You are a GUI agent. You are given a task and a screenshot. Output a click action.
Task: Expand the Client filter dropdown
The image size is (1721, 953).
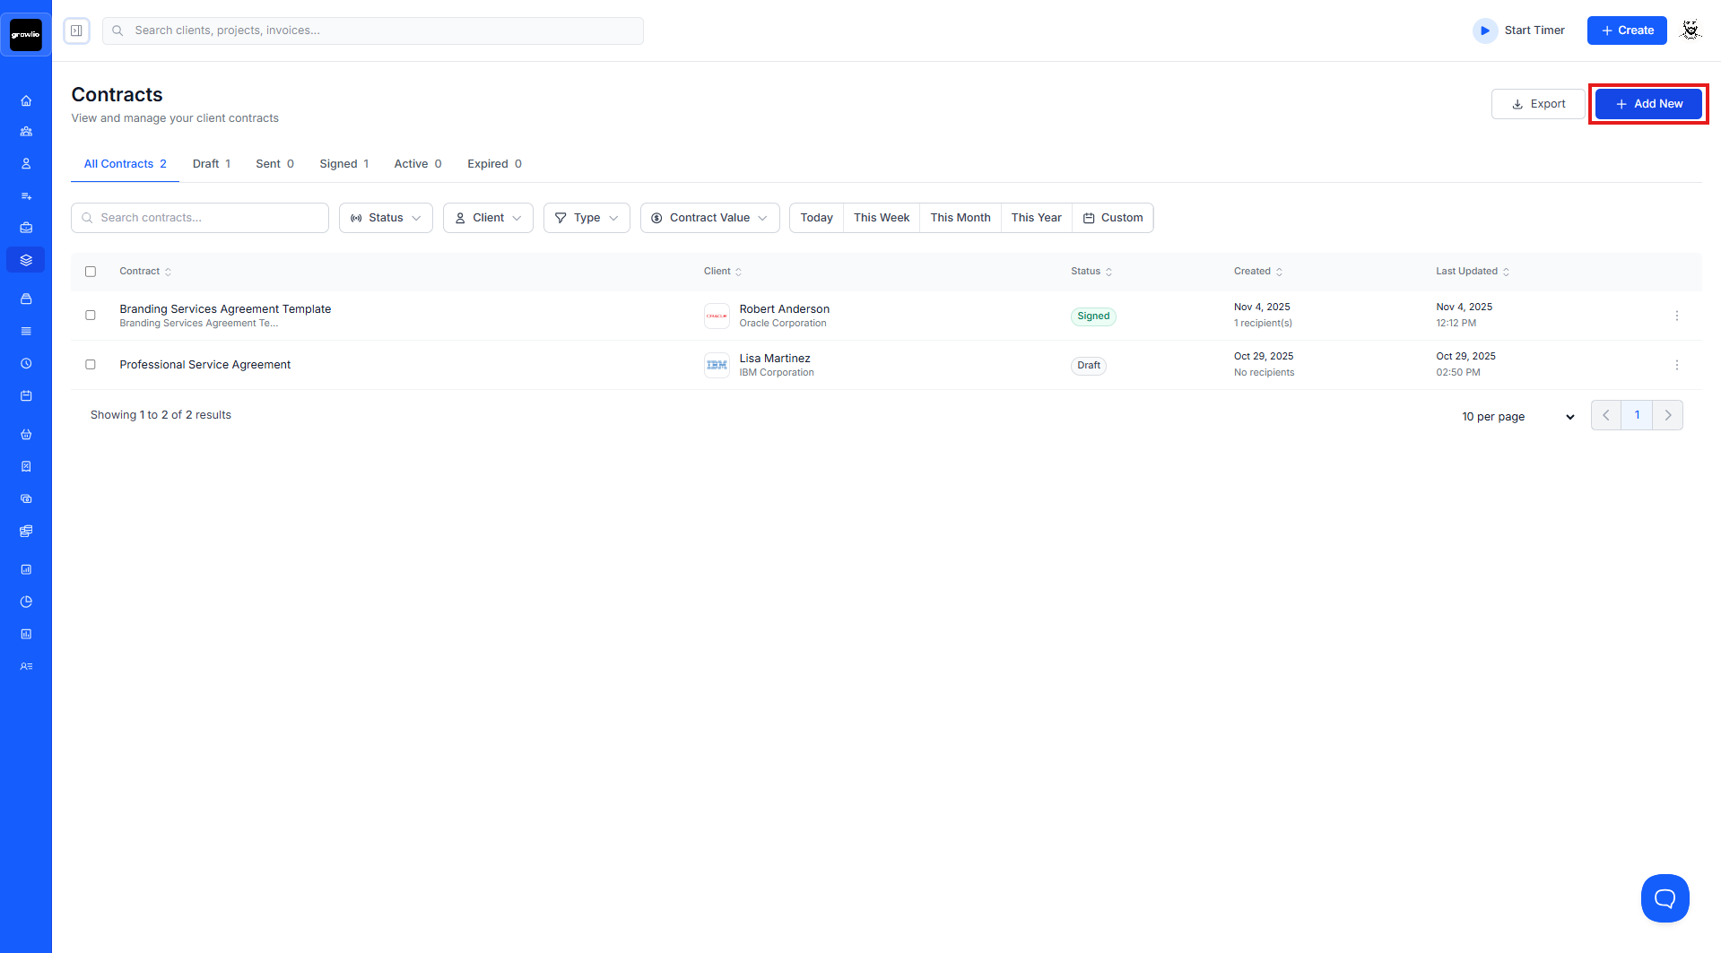pyautogui.click(x=488, y=218)
